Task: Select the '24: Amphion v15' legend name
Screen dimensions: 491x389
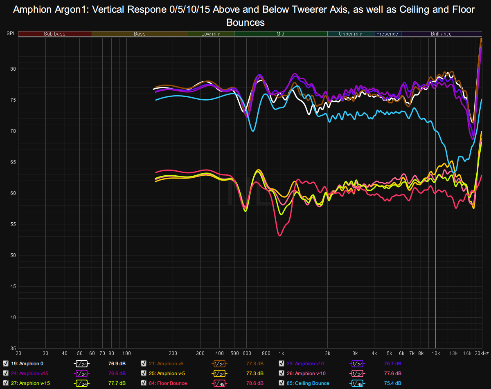Action: [29, 373]
